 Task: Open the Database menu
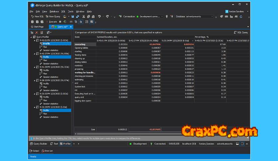point(54,11)
